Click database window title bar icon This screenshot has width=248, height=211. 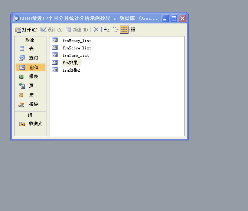point(16,18)
